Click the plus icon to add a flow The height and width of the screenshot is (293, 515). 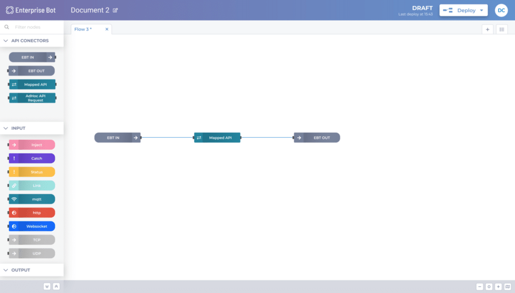(487, 29)
